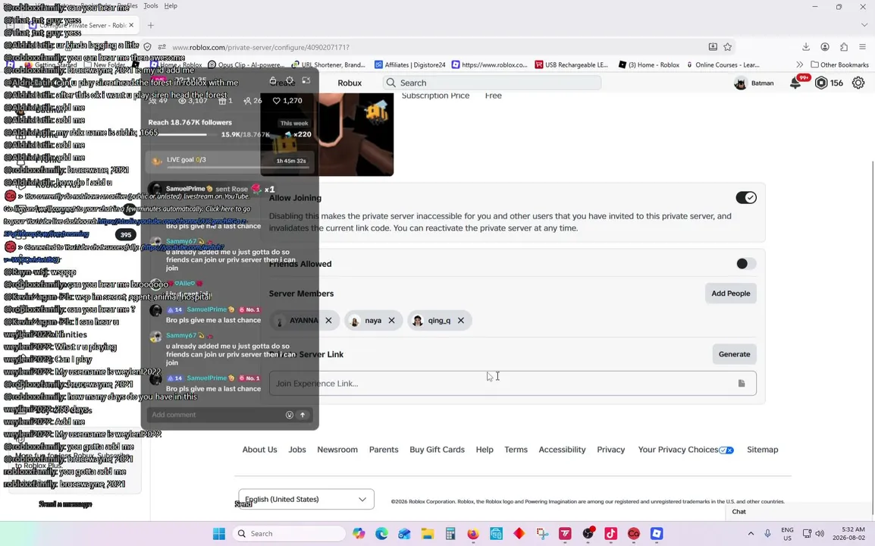Close the Configure Private Server tab
The height and width of the screenshot is (546, 875).
[x=131, y=25]
